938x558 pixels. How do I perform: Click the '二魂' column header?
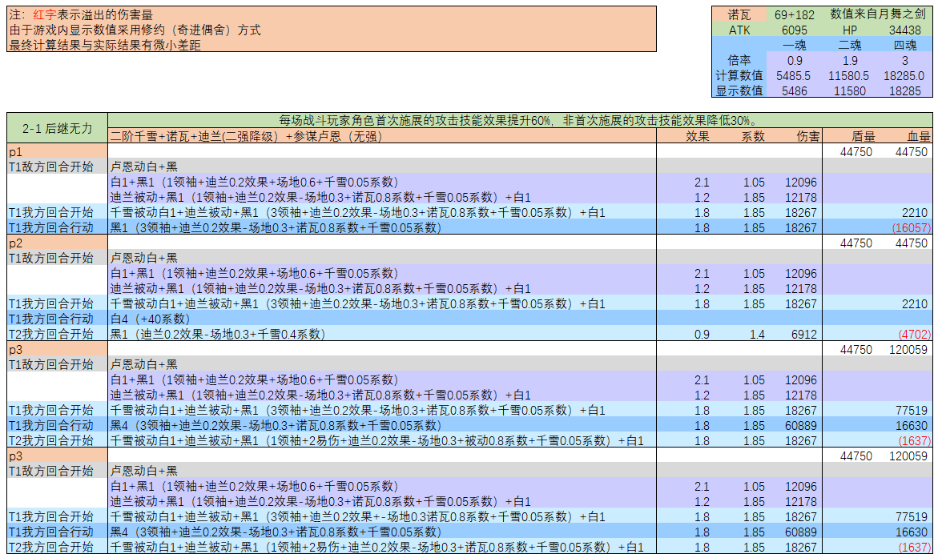coord(849,45)
